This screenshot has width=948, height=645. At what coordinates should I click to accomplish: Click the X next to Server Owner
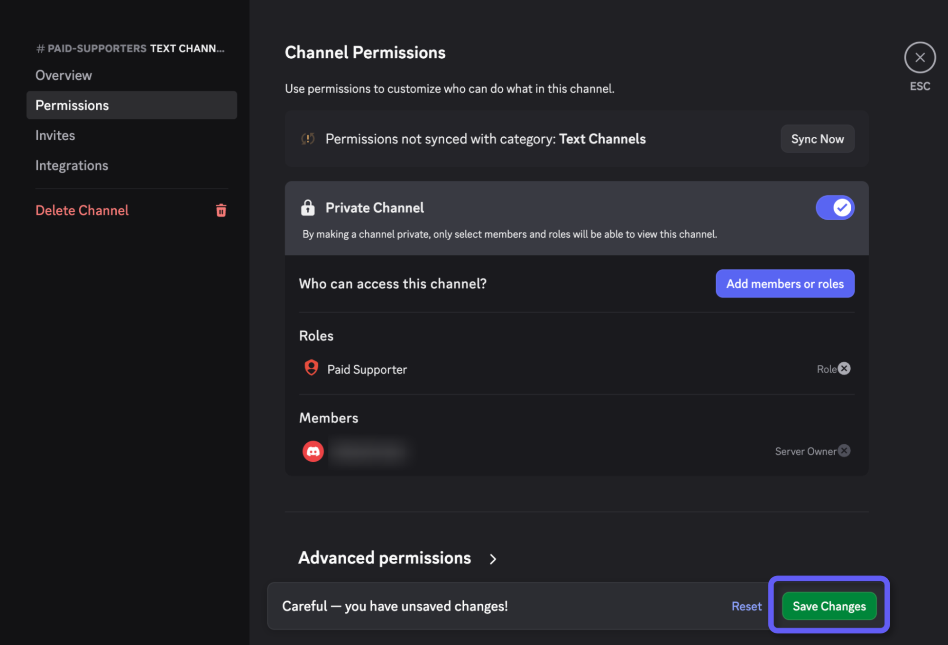coord(844,451)
